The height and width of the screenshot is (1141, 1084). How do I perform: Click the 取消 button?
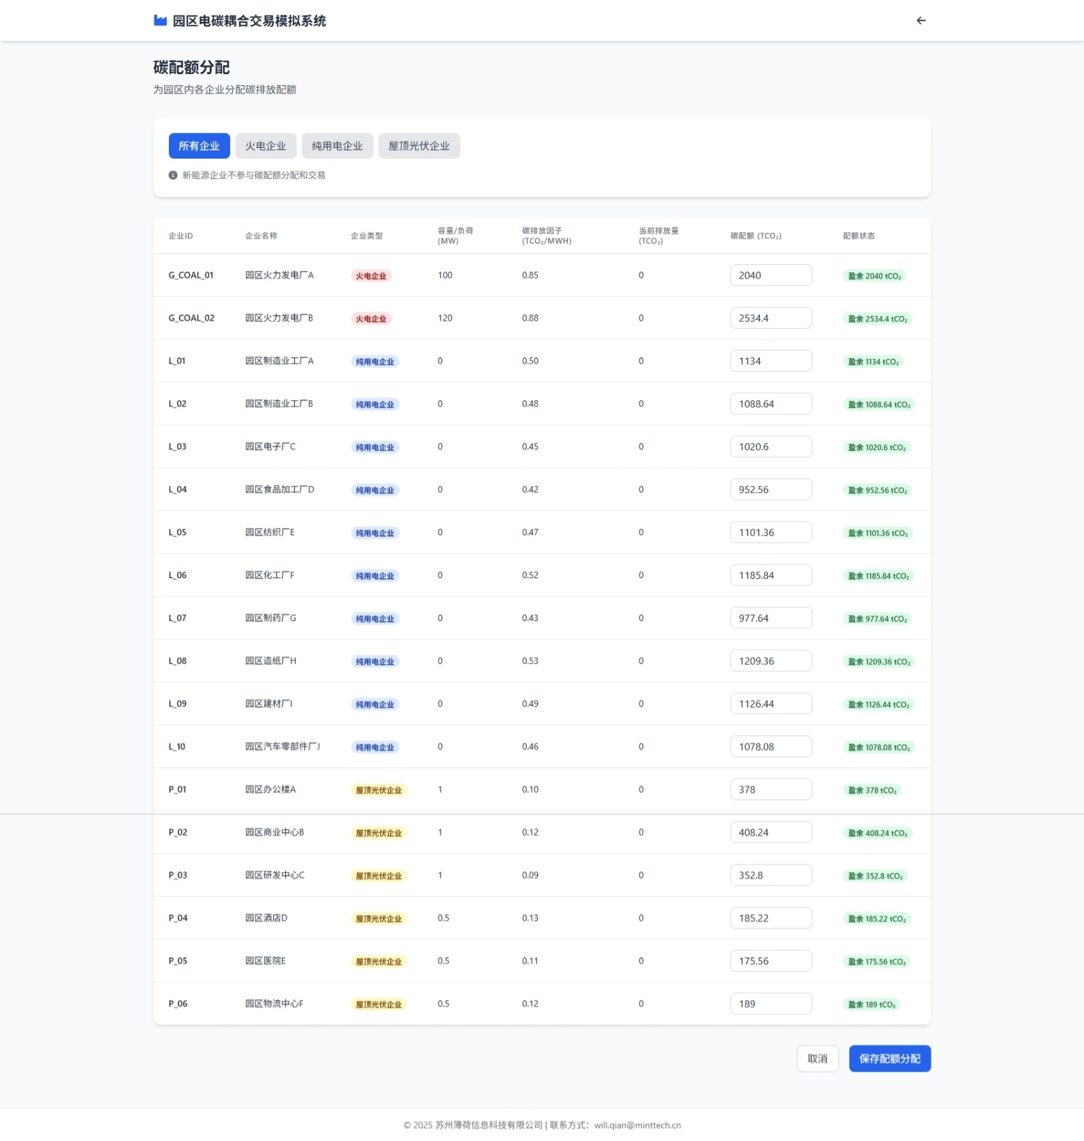point(817,1059)
